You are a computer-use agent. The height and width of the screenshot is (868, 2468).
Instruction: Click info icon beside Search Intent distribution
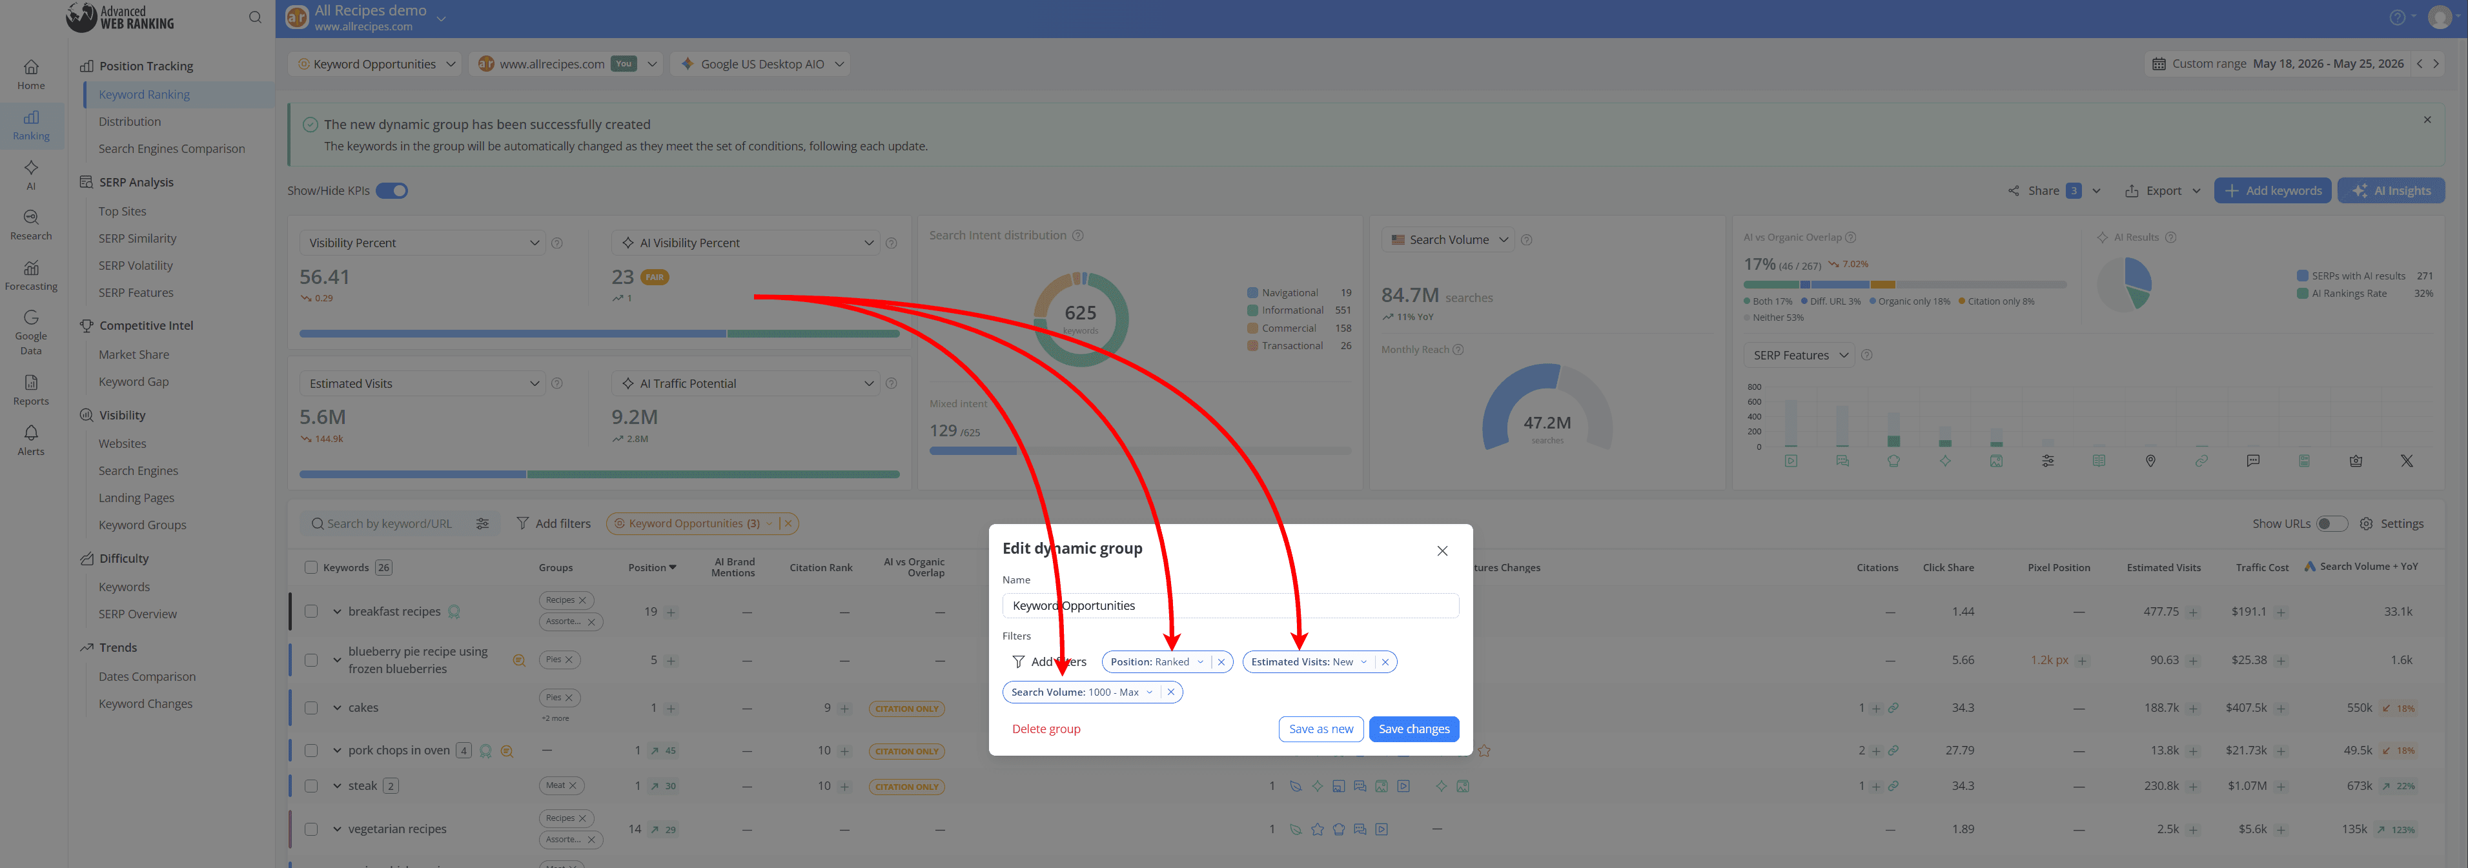(x=1078, y=236)
